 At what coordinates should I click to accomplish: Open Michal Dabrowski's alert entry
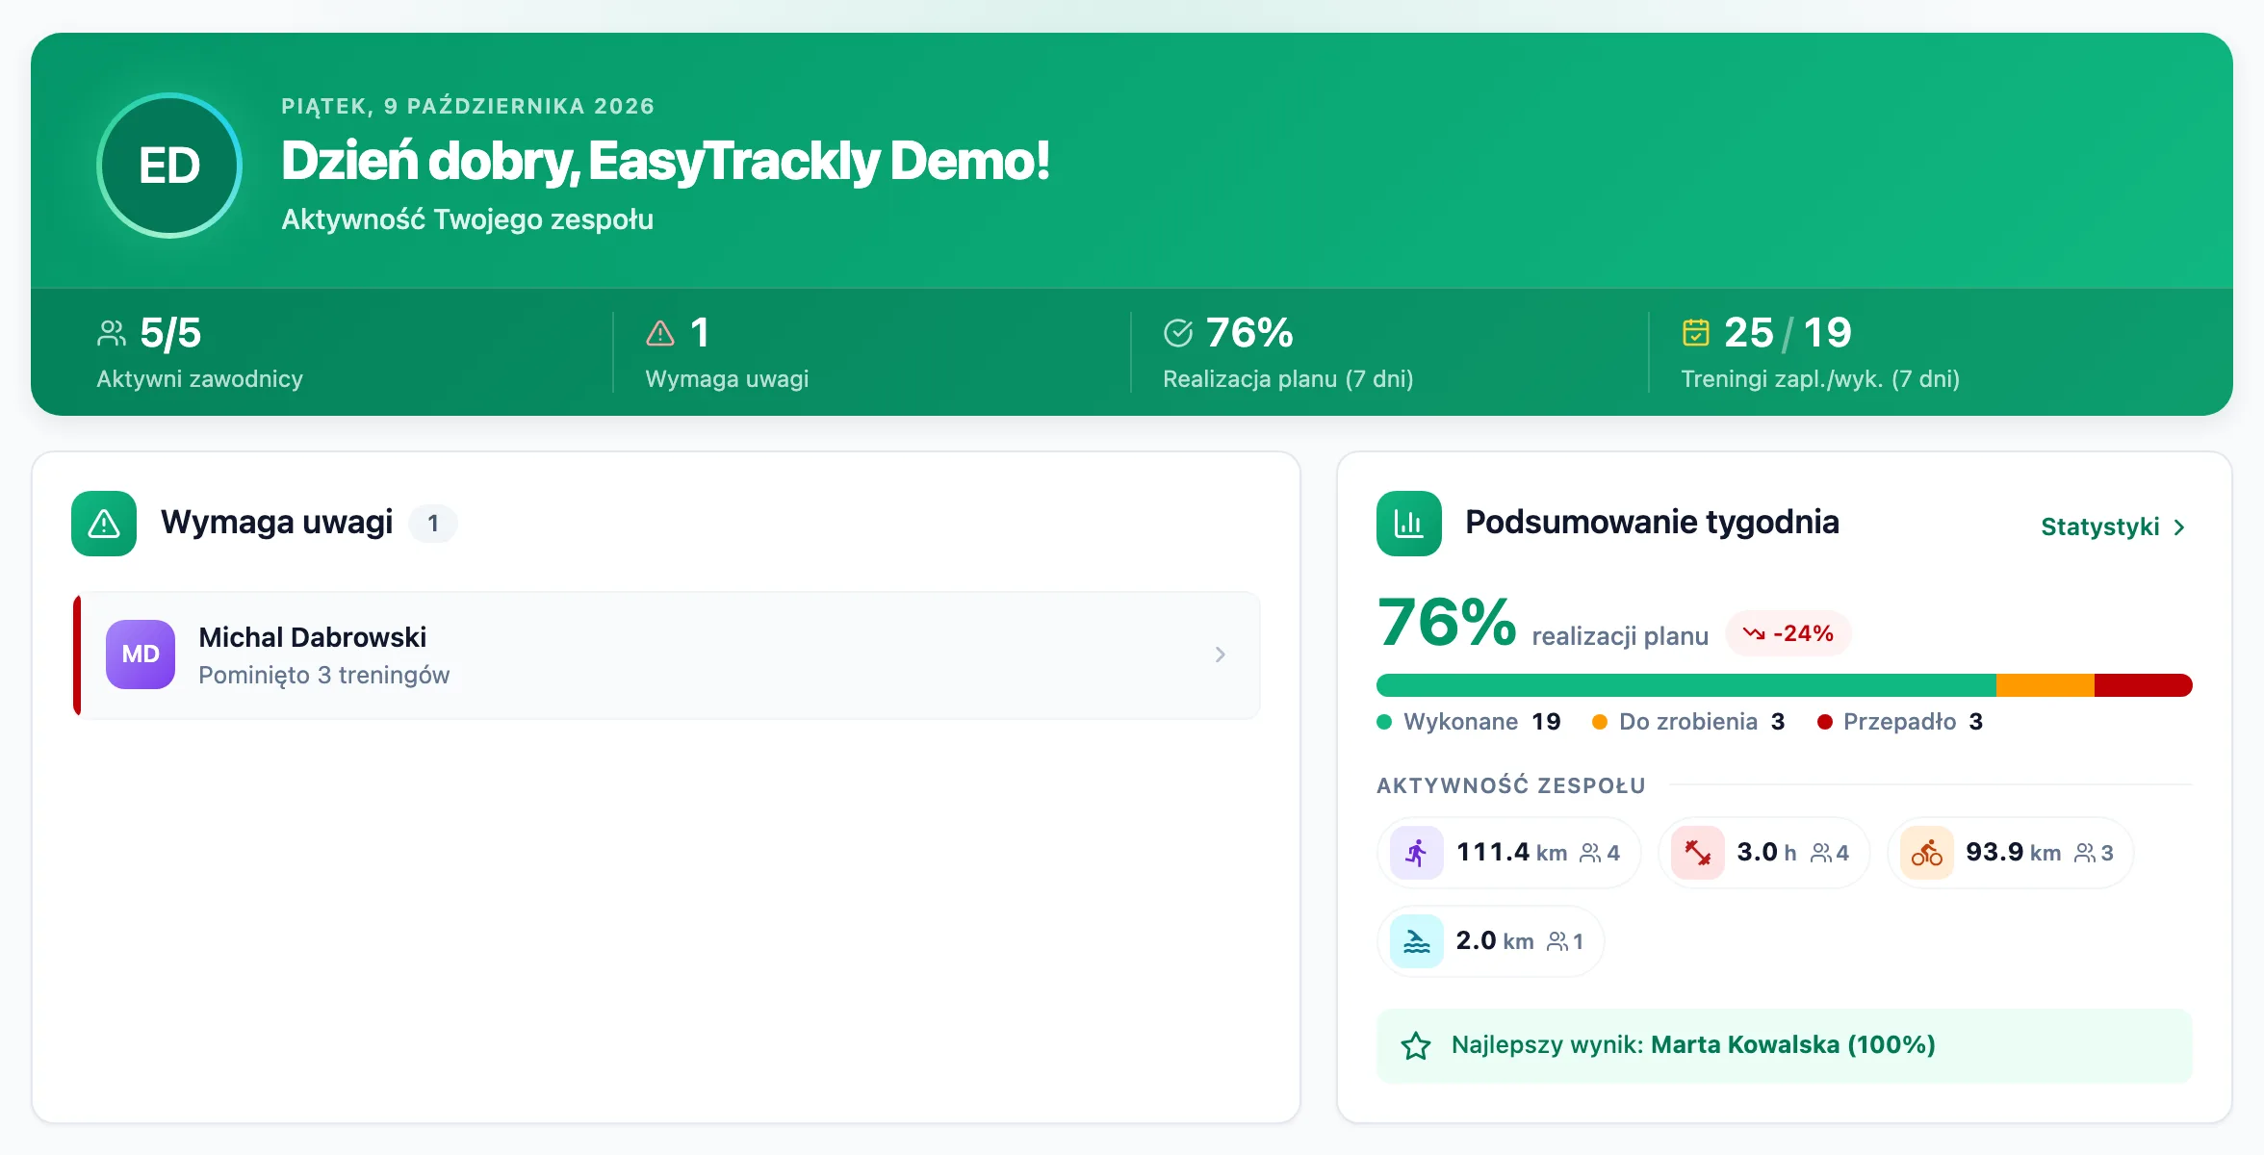tap(667, 654)
